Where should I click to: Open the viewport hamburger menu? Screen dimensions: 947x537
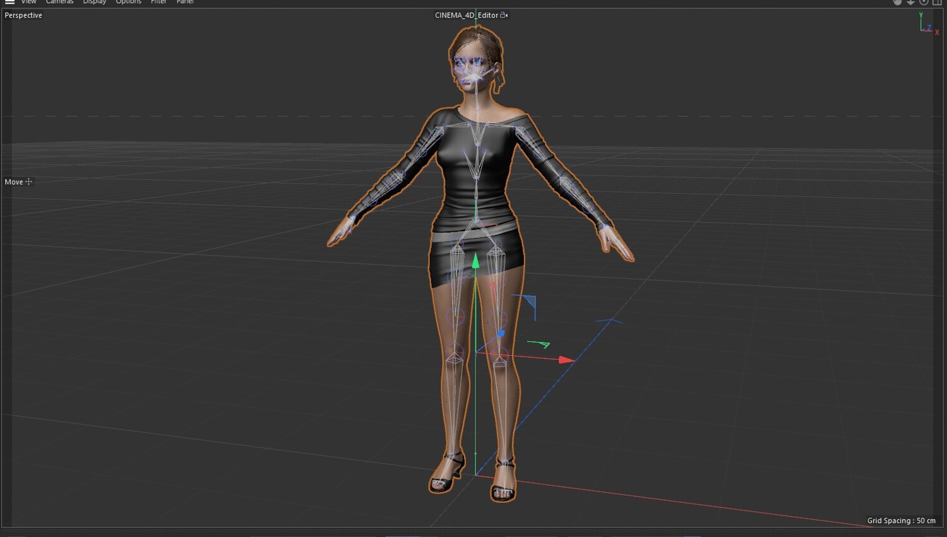[x=9, y=2]
